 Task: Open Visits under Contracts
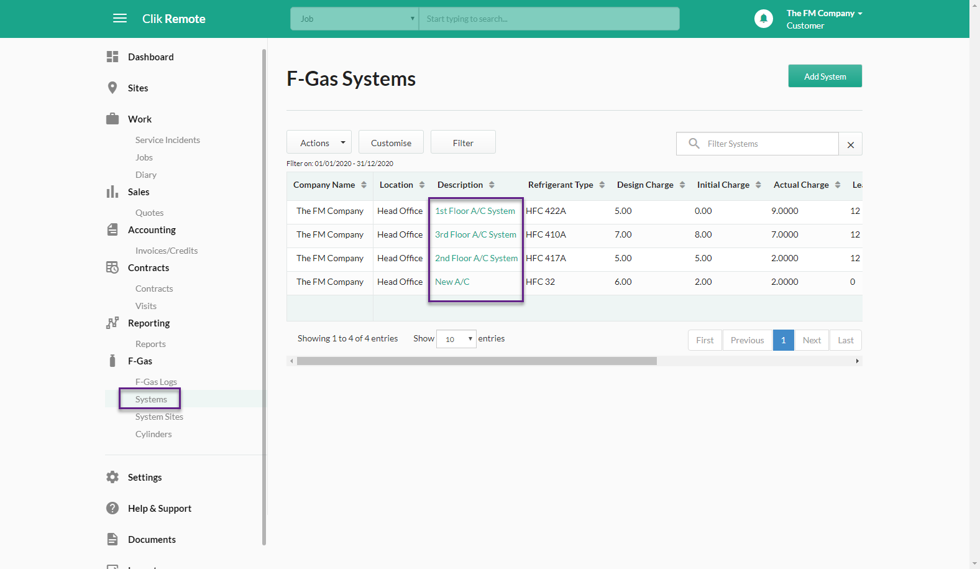(x=146, y=306)
